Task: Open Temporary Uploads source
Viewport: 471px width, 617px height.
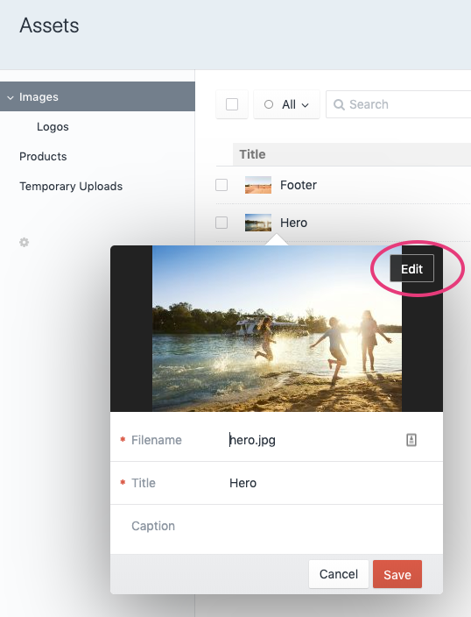Action: [71, 186]
